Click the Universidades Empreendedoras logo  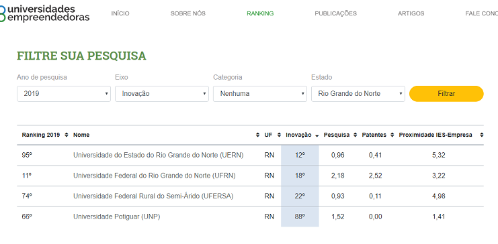pos(44,13)
